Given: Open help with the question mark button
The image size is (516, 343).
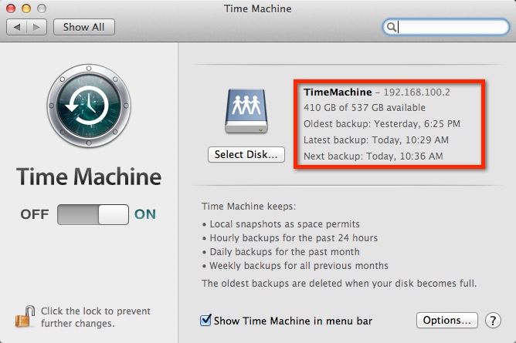Looking at the screenshot, I should point(493,321).
